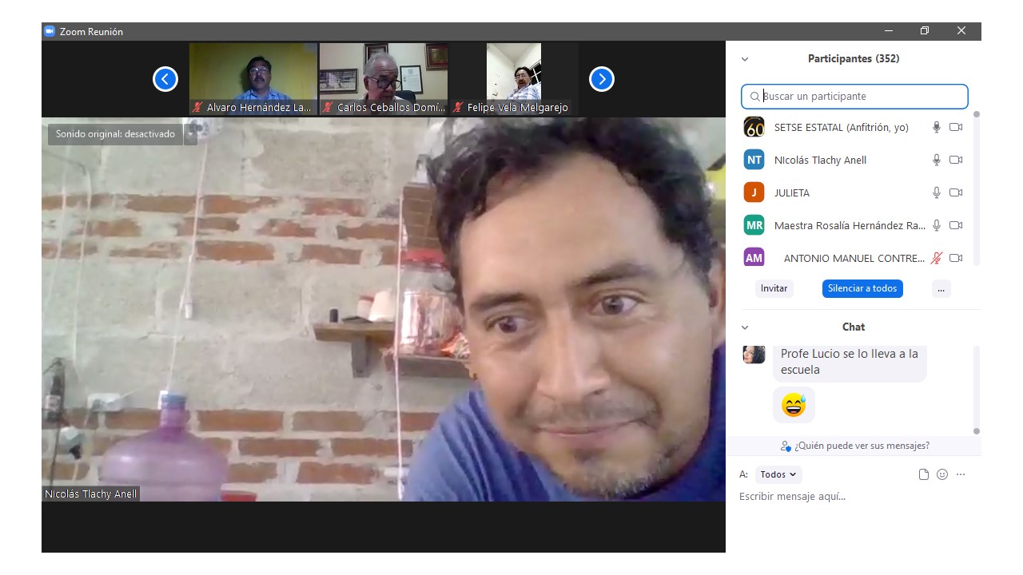Click the Buscar un participante search field
Screen dimensions: 1023x575
(x=854, y=97)
